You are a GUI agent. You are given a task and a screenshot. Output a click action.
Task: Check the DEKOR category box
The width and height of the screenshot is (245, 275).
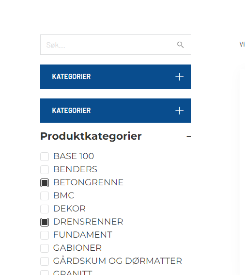click(x=45, y=209)
